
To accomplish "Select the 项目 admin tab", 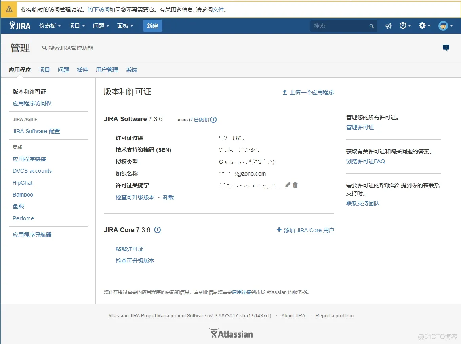I will 44,70.
